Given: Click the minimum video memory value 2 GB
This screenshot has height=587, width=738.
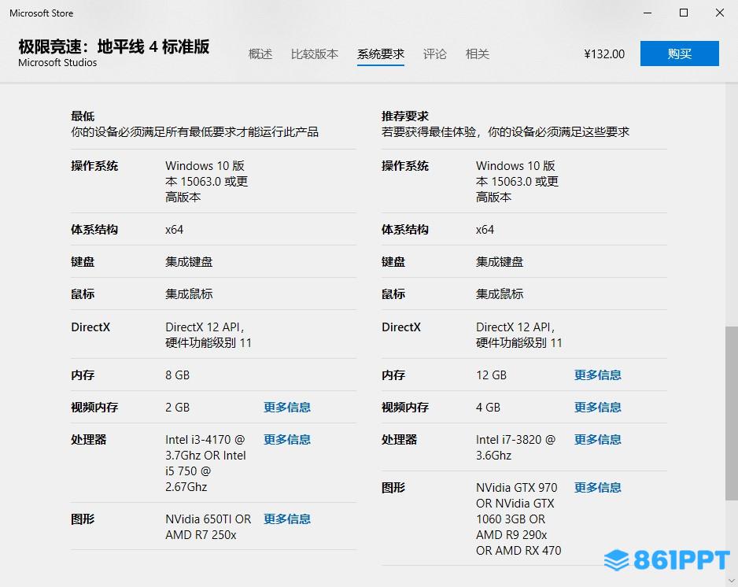Looking at the screenshot, I should point(178,407).
